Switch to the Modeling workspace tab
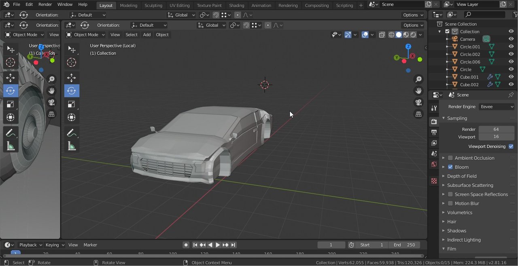 point(129,5)
